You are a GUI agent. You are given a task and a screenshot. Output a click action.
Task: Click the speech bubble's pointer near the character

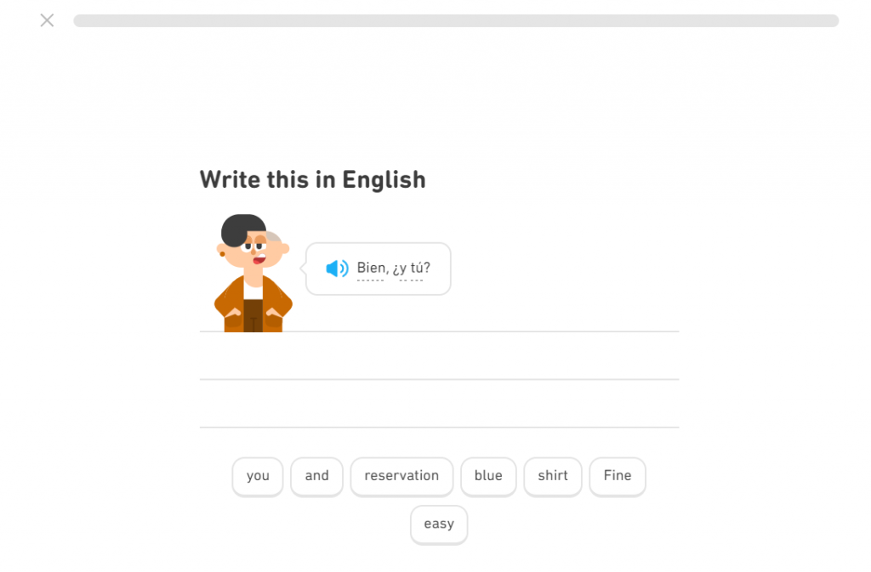[305, 268]
